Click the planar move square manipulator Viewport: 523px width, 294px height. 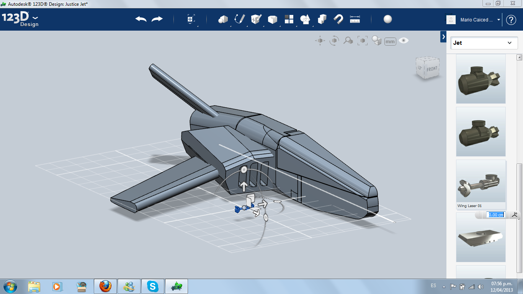[x=250, y=201]
